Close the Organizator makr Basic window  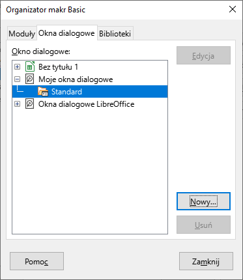(x=233, y=9)
